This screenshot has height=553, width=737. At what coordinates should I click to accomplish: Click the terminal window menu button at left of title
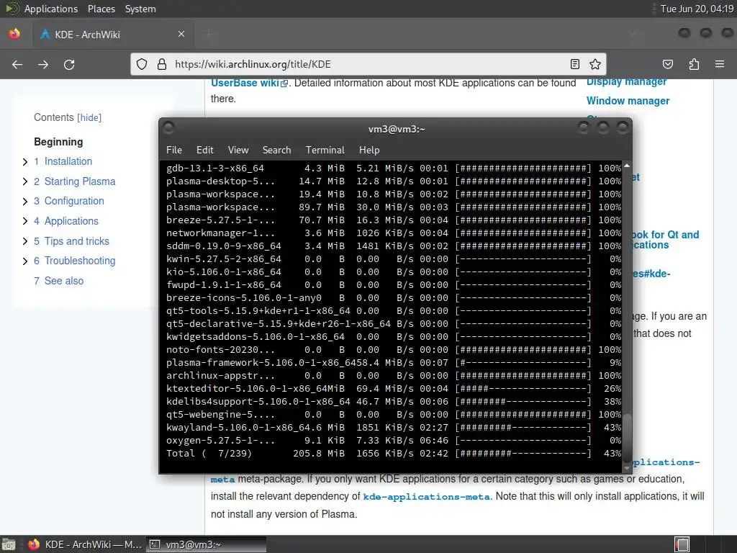168,128
